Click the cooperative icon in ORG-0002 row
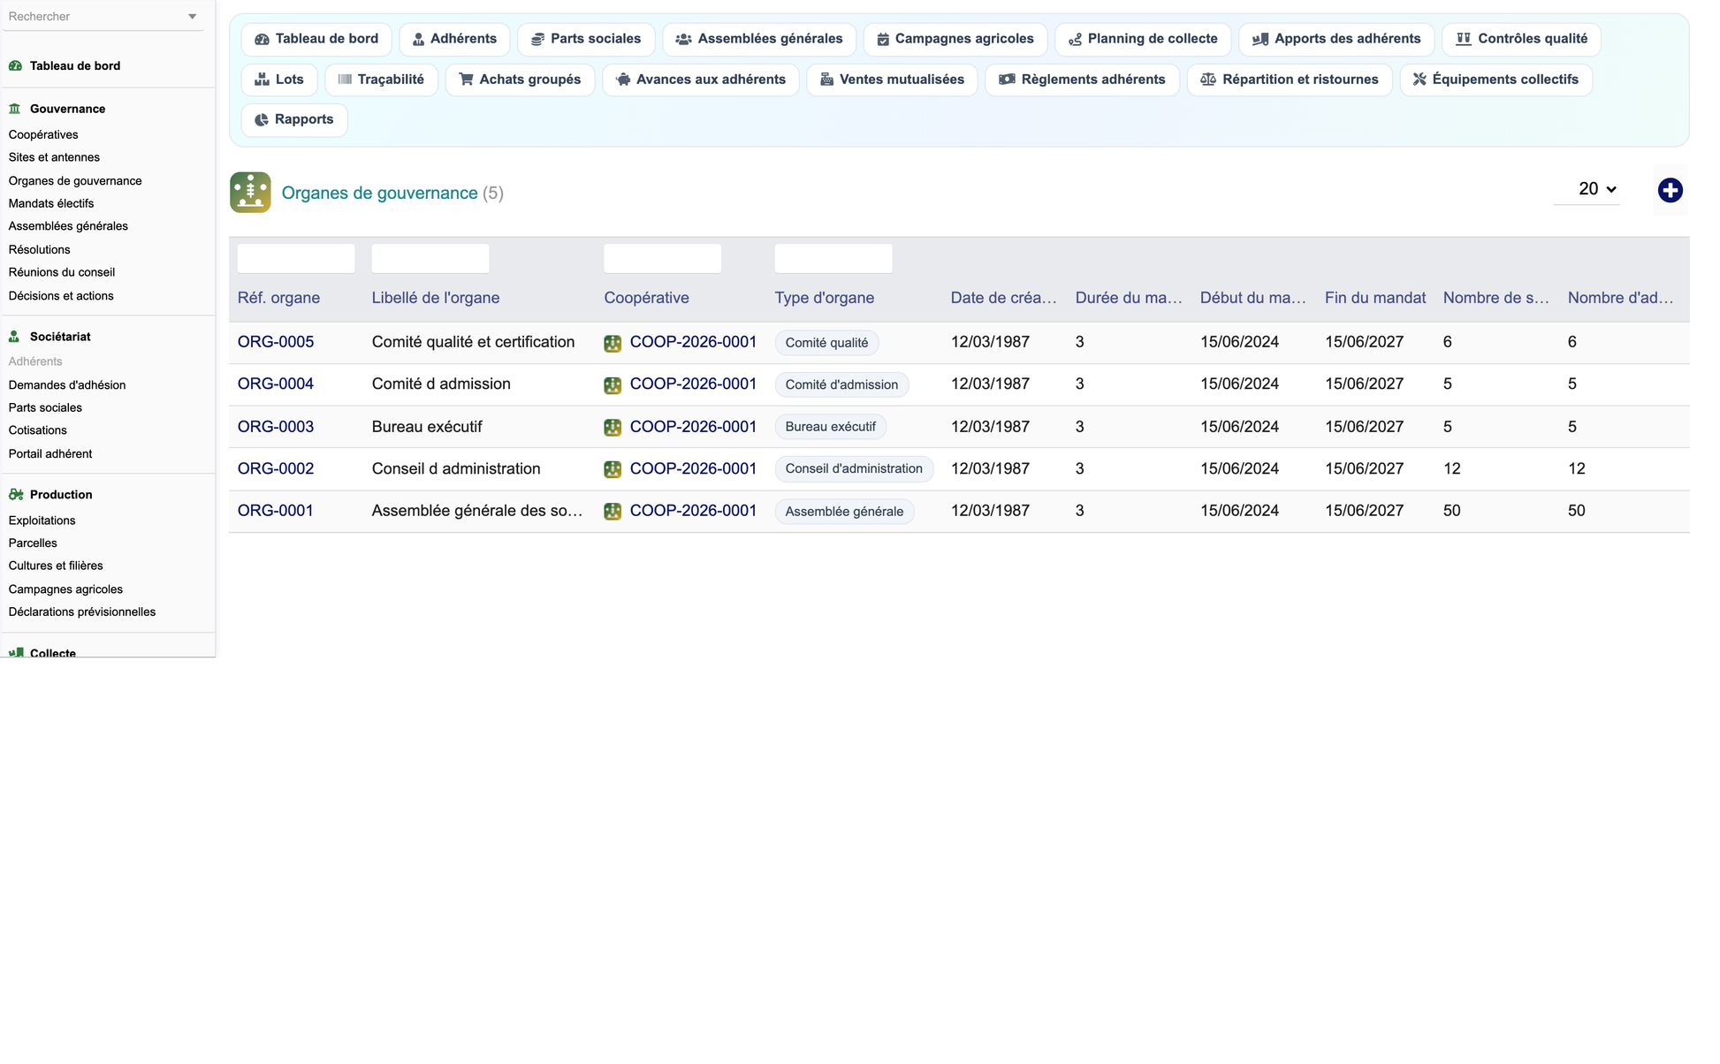 (x=613, y=469)
